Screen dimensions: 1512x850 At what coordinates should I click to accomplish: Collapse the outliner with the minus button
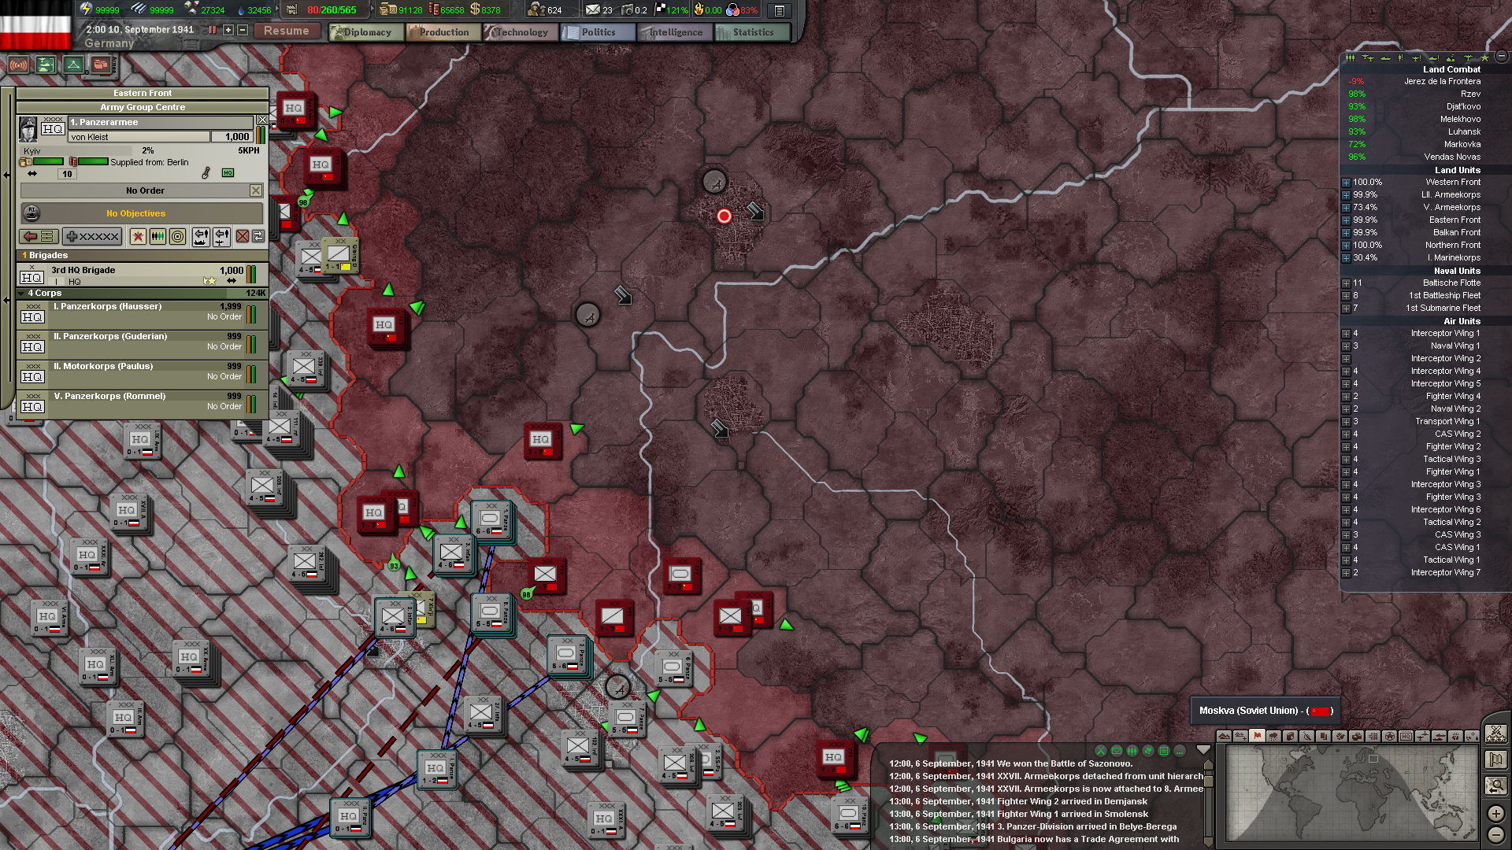1502,56
